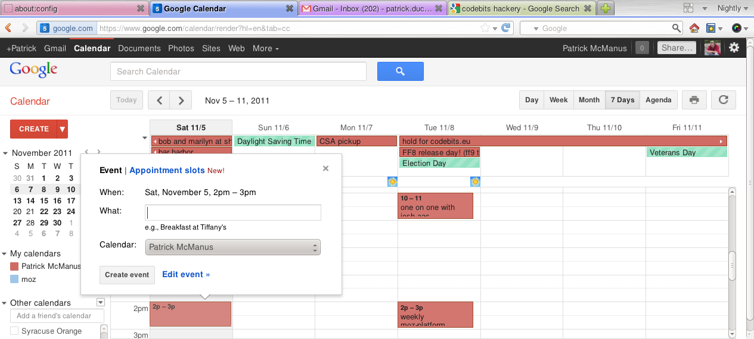Collapse the Other calendars section

5,303
